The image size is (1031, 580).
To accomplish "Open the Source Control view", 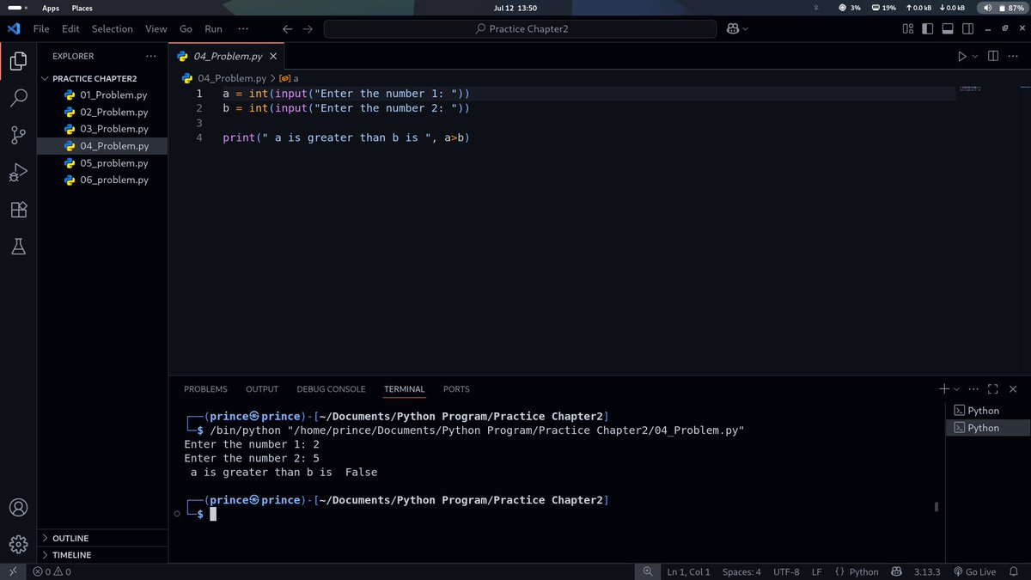I will pos(18,135).
